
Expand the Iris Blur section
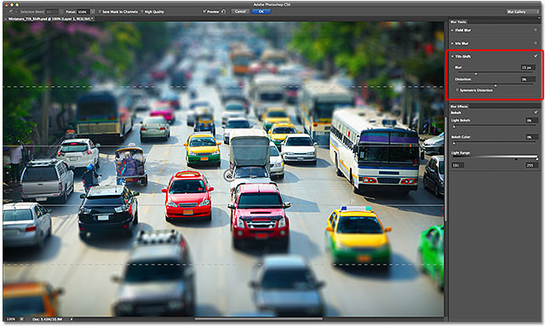point(452,43)
